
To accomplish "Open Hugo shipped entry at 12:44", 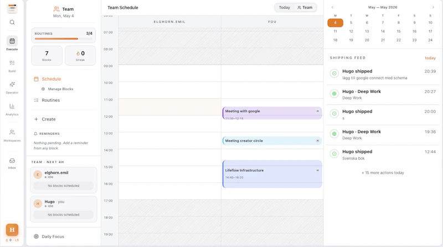I will (383, 155).
